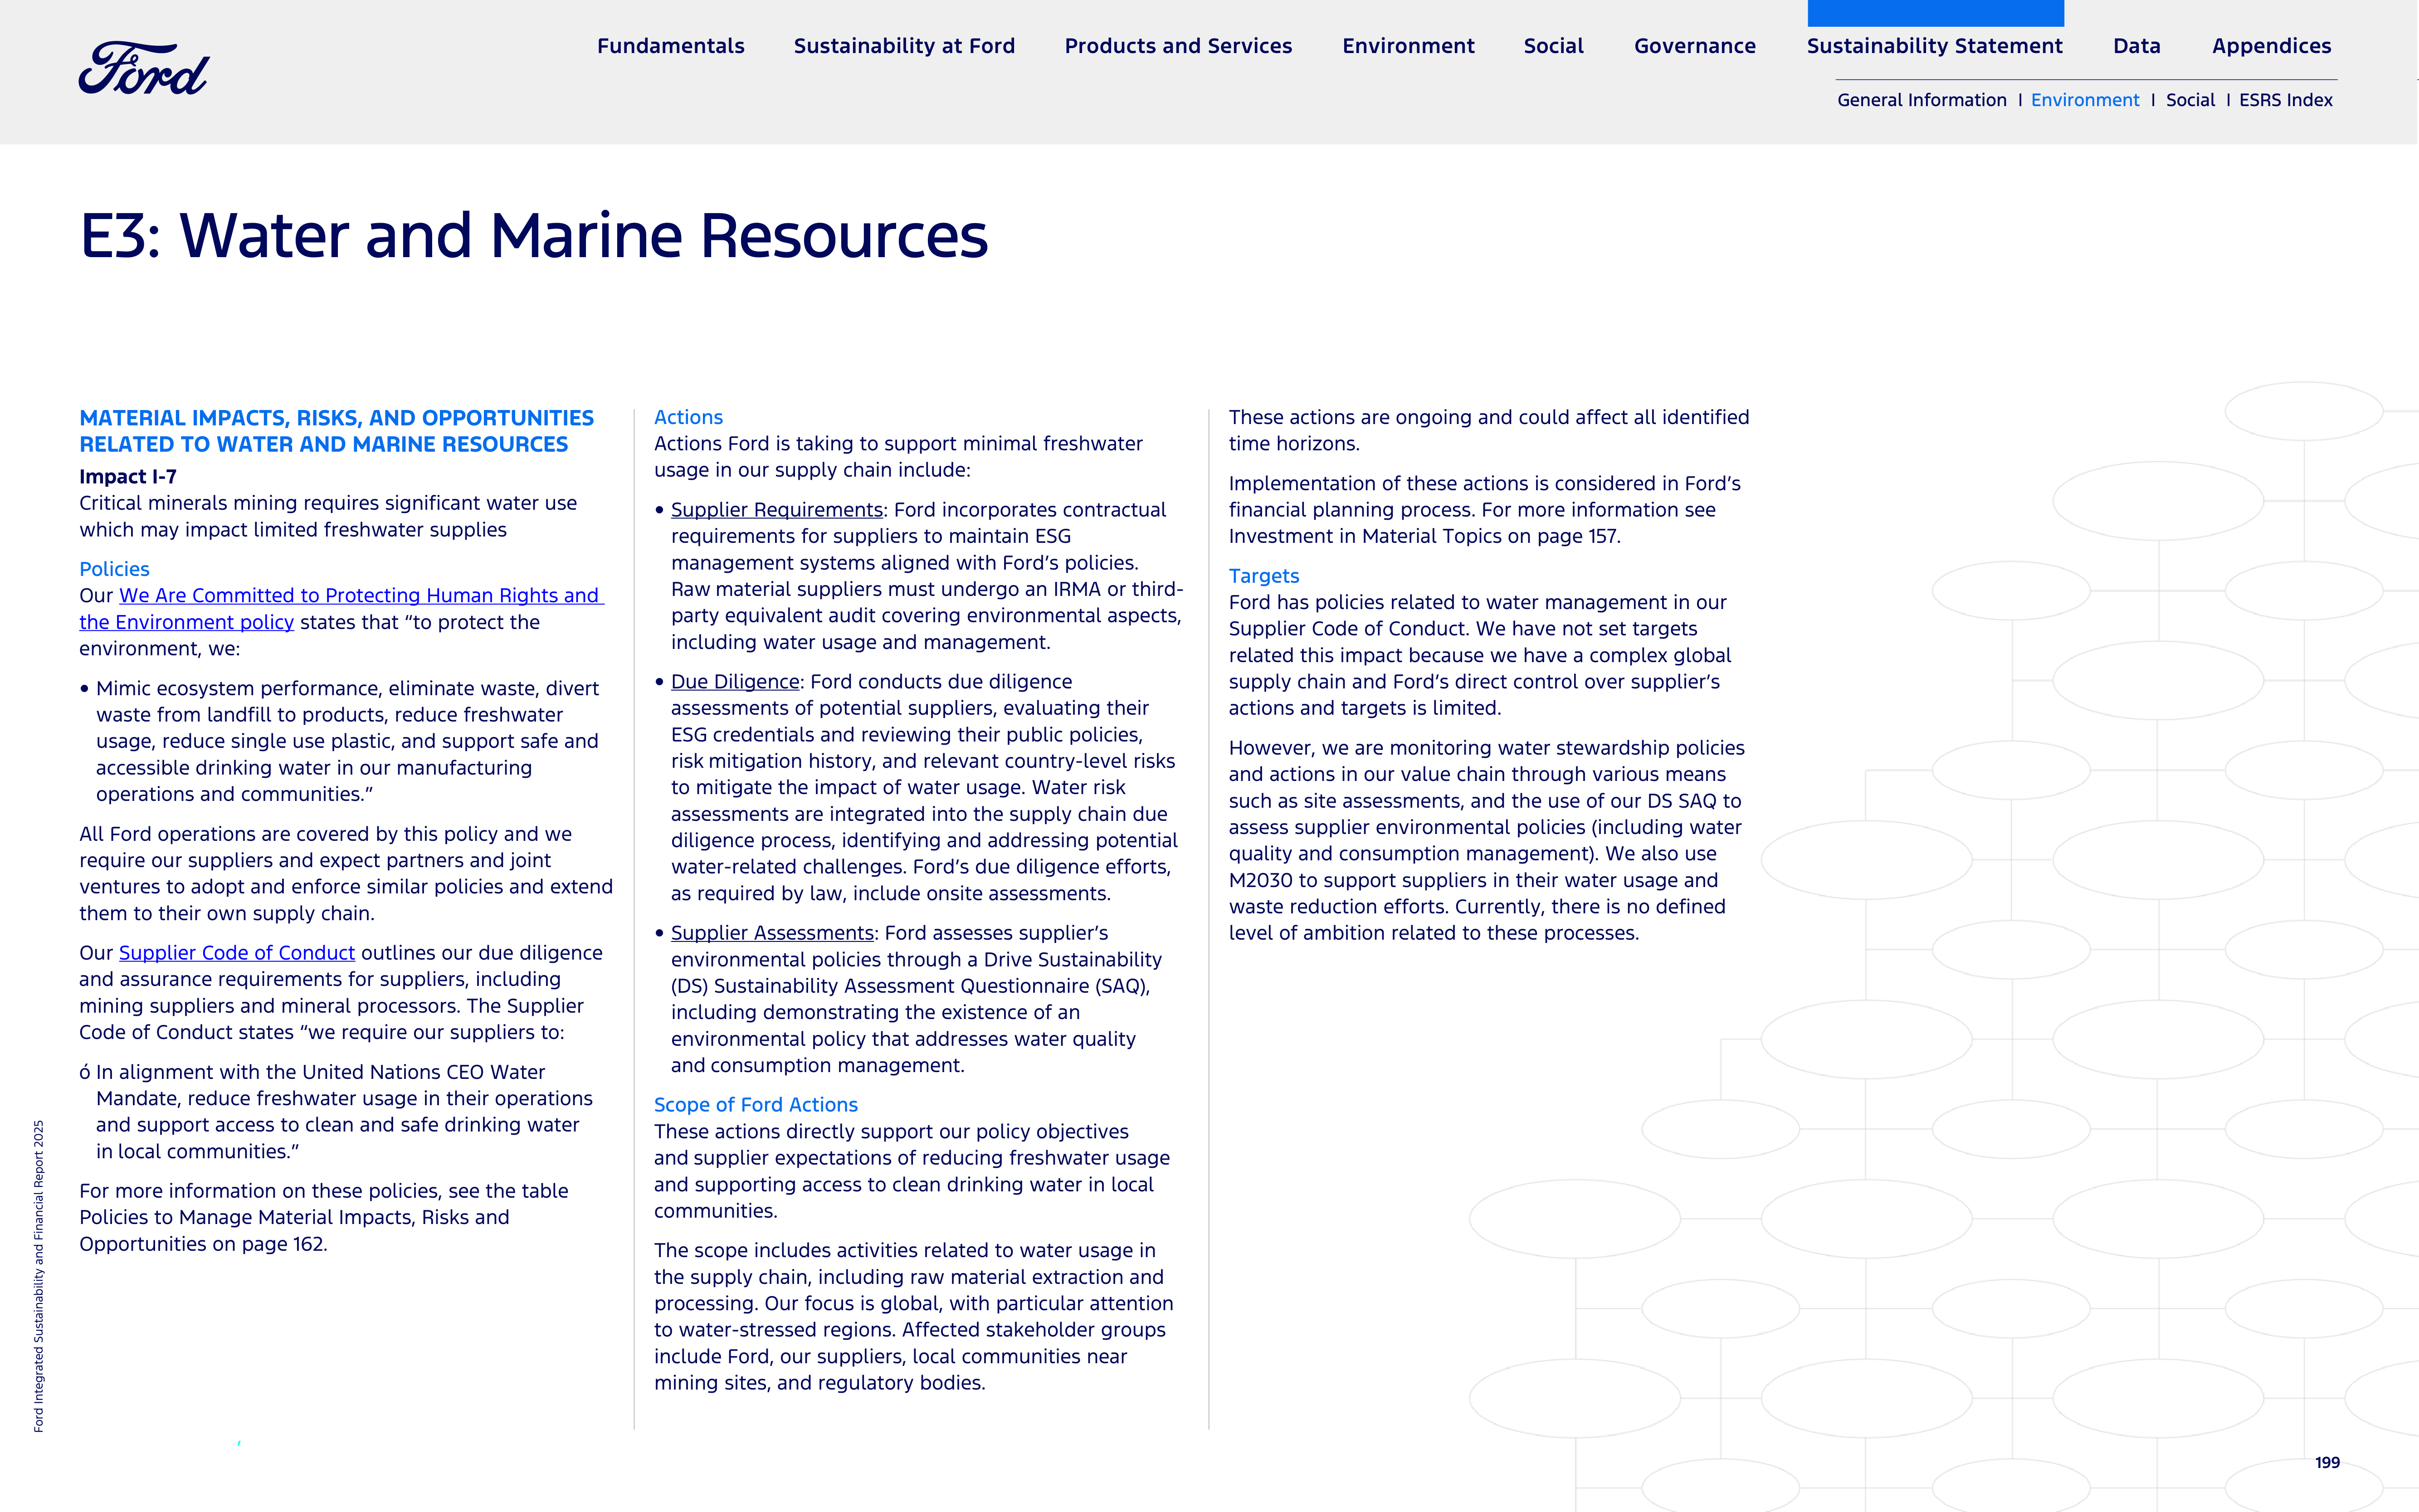Viewport: 2419px width, 1512px height.
Task: Open the Appendices section
Action: tap(2271, 46)
